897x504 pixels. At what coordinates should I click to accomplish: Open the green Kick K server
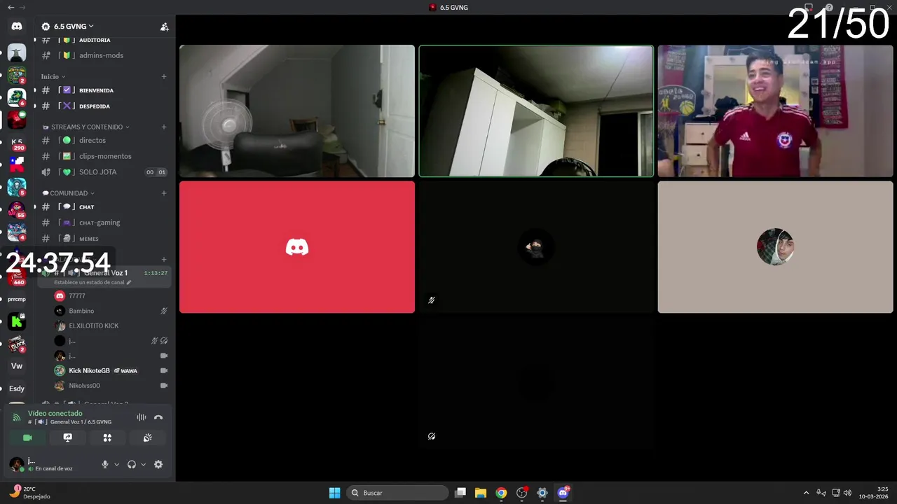[17, 321]
